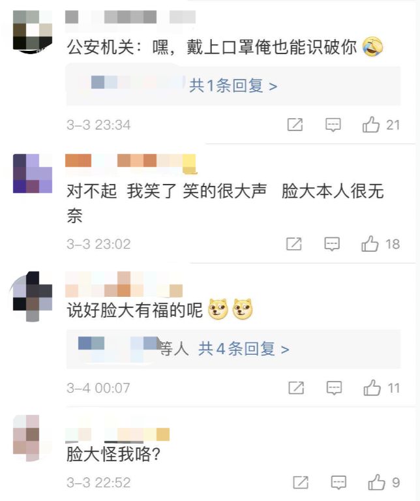The width and height of the screenshot is (420, 501).
Task: Open blurred replier name before 等人
Action: click(118, 348)
